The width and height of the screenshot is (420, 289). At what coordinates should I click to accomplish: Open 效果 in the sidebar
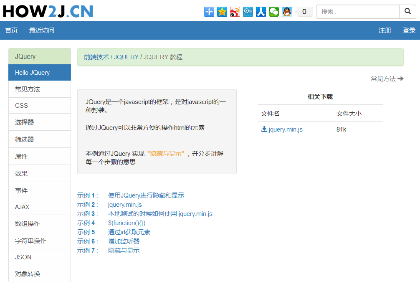pos(40,174)
